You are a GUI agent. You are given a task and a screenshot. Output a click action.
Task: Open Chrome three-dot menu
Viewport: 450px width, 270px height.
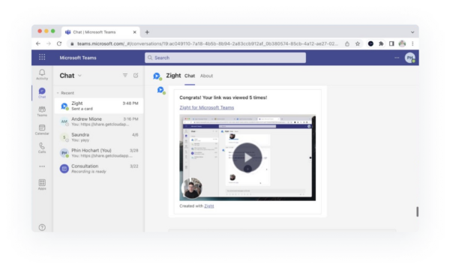[412, 43]
